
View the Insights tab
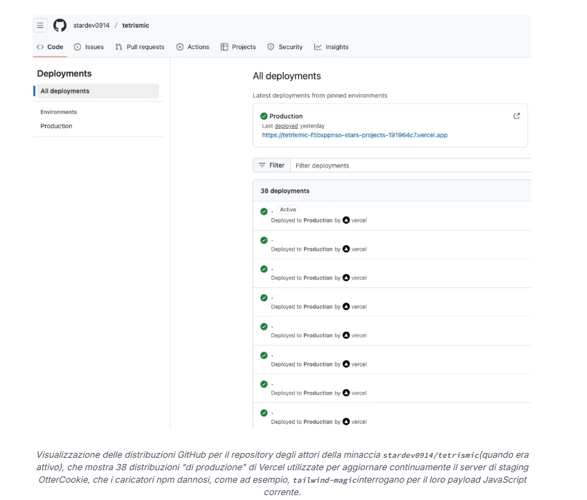(332, 47)
